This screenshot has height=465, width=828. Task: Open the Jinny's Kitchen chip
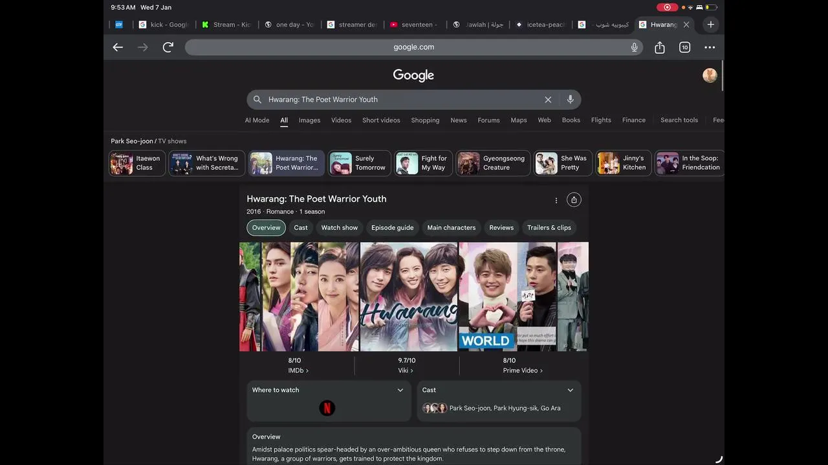tap(624, 163)
